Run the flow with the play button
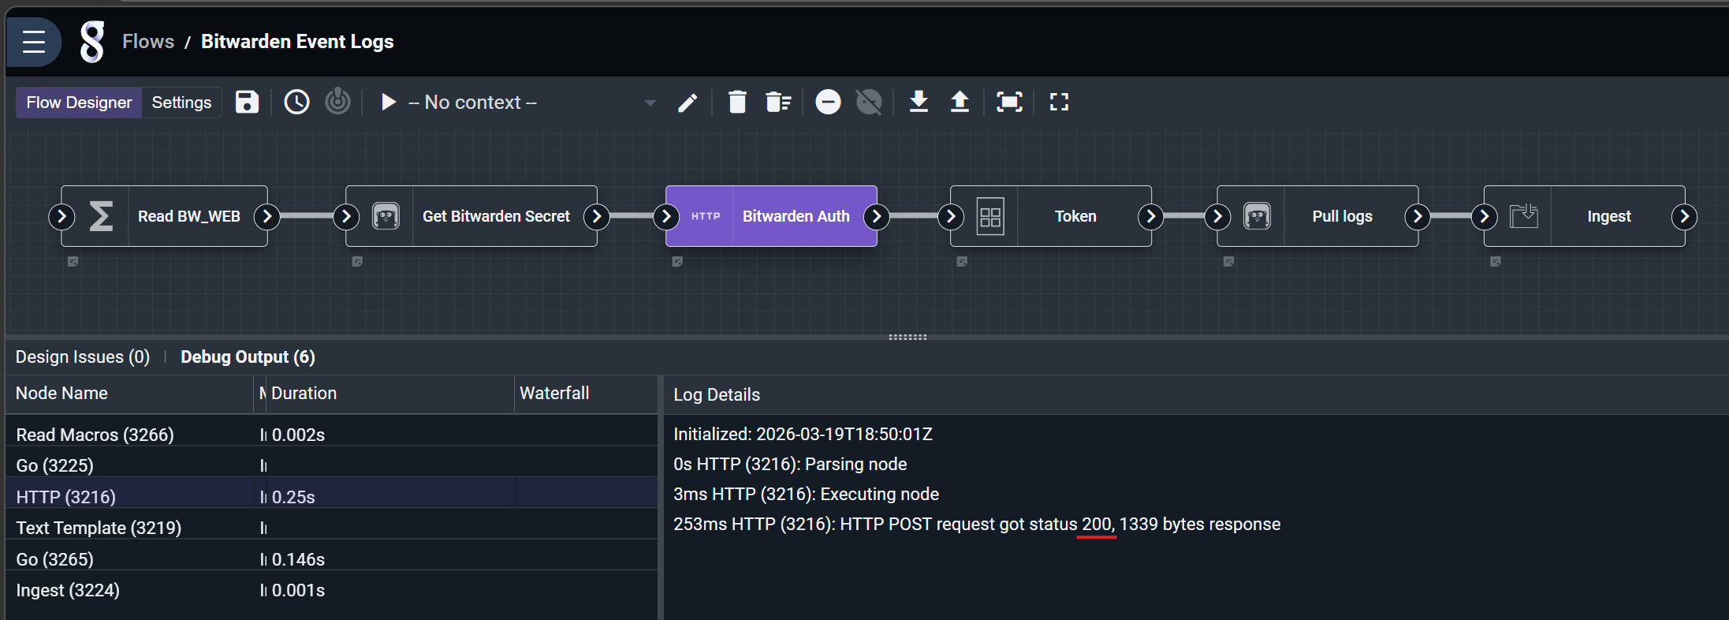Viewport: 1729px width, 620px height. 388,102
